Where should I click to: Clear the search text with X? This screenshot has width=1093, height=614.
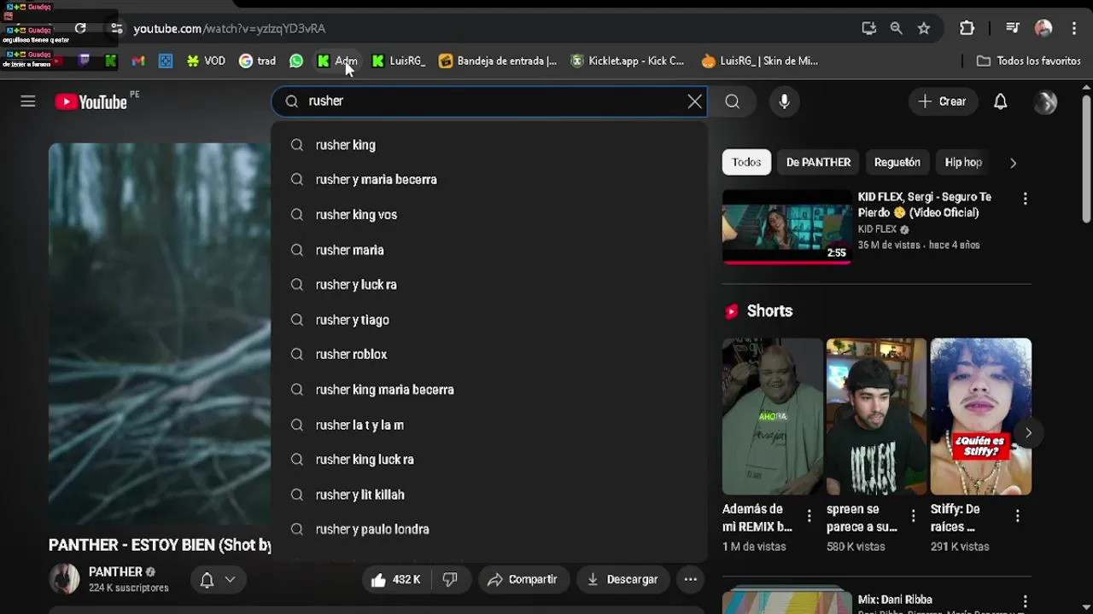pos(695,101)
